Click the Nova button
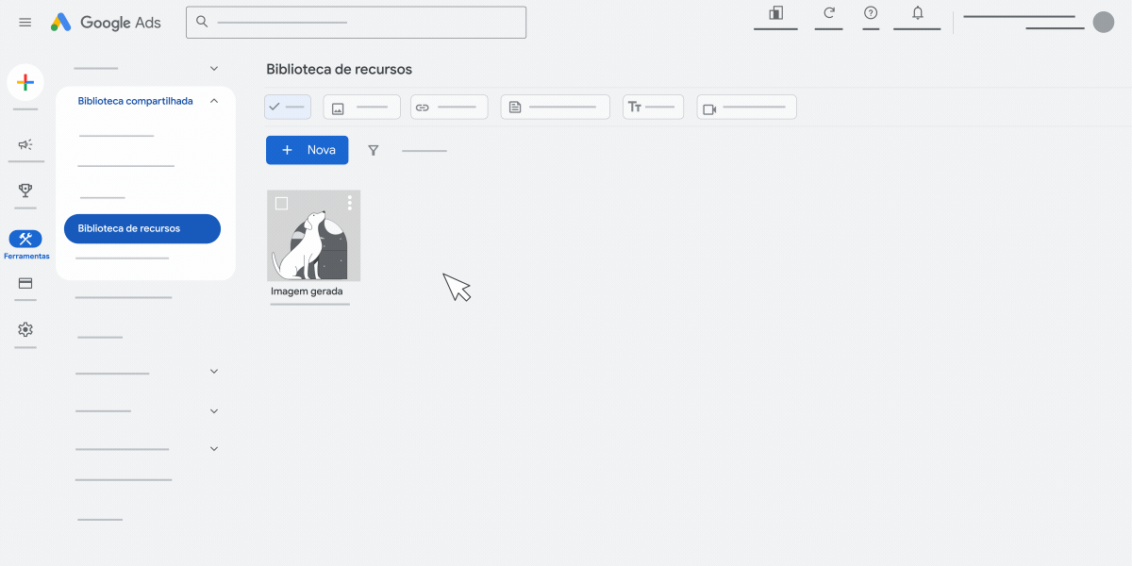The width and height of the screenshot is (1132, 566). pos(307,150)
